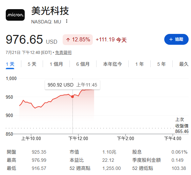Click the 上次收盤價 865.46 label
191x175 pixels.
[182, 125]
